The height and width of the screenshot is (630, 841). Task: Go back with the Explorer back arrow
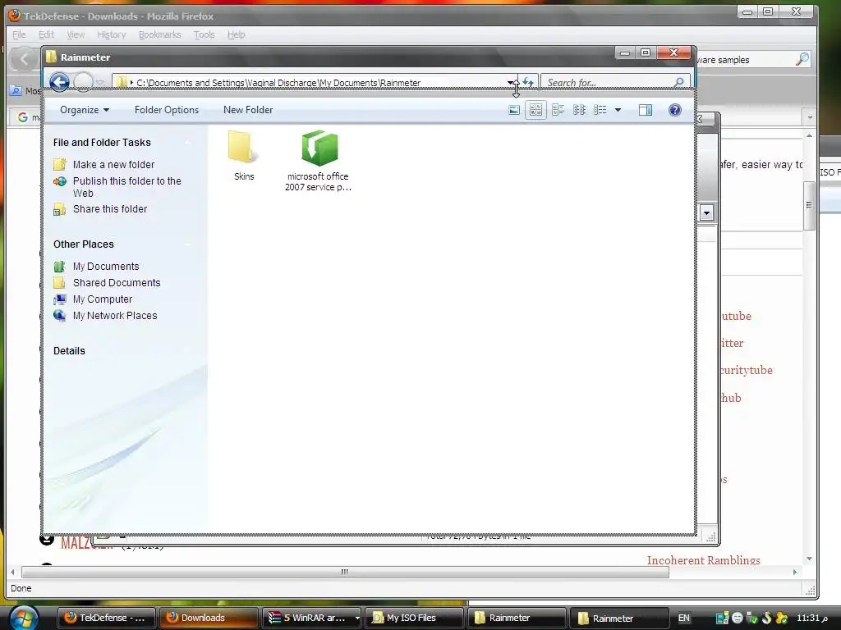(59, 83)
